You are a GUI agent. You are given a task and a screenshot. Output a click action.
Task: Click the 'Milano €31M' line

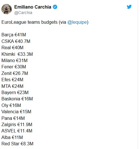[x=15, y=60]
